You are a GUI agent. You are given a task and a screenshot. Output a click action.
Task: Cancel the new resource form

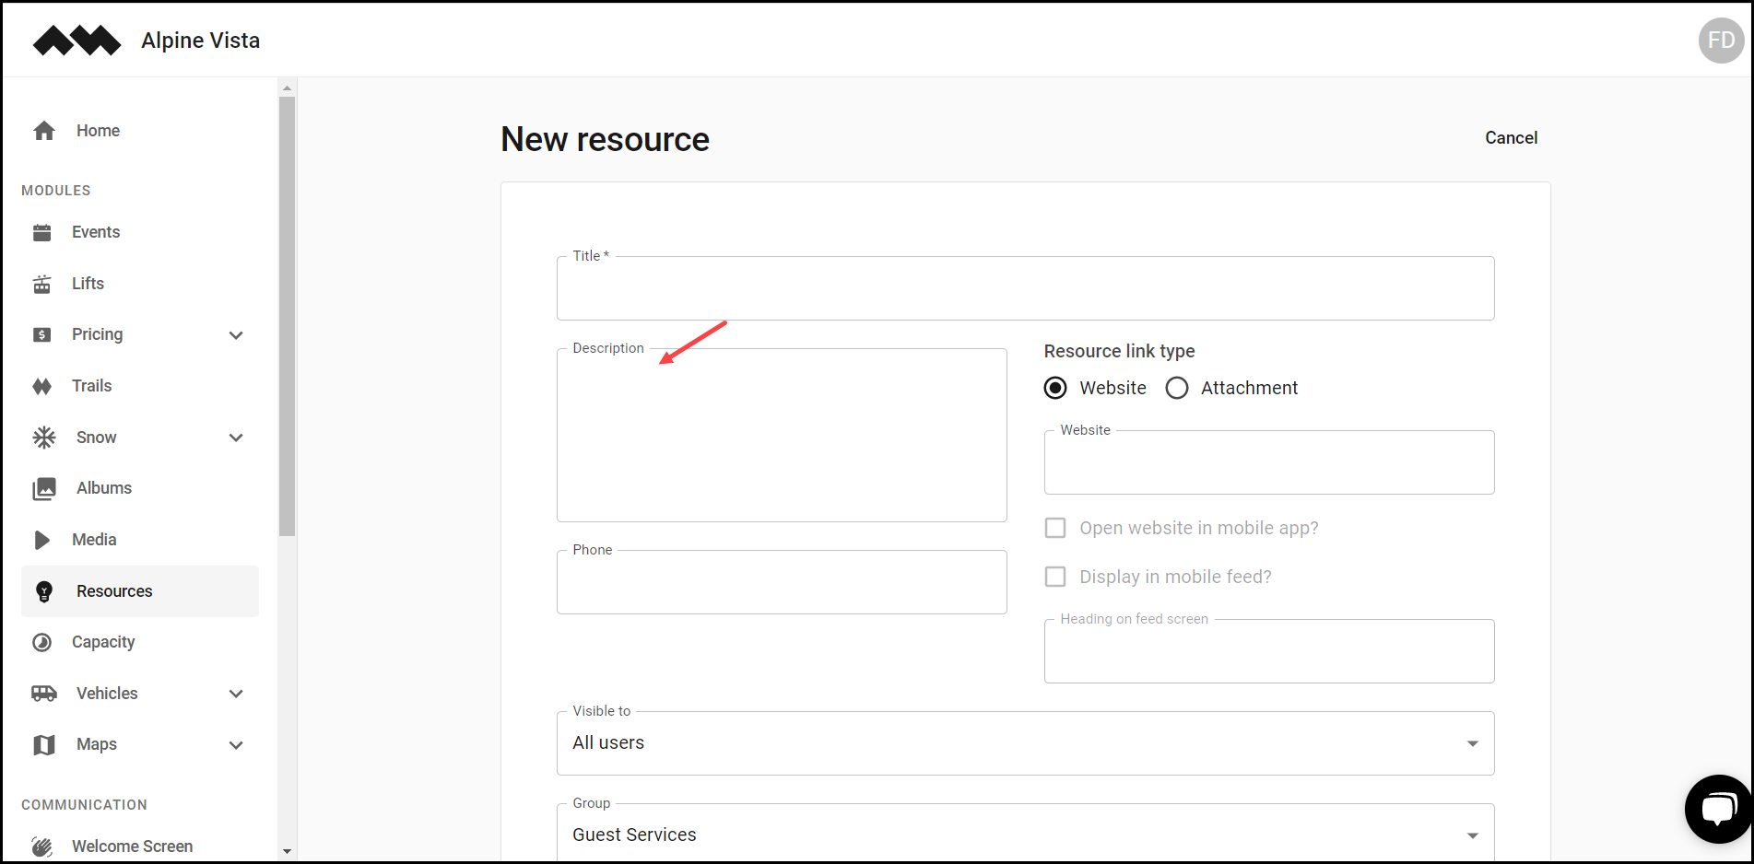point(1511,137)
